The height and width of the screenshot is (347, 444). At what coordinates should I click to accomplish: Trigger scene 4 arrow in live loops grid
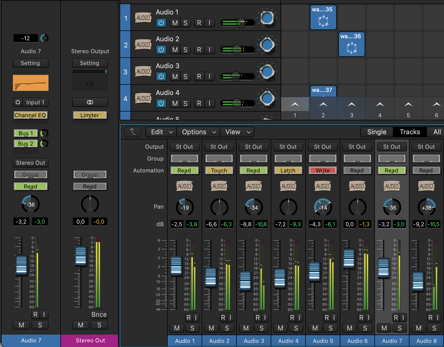(380, 104)
